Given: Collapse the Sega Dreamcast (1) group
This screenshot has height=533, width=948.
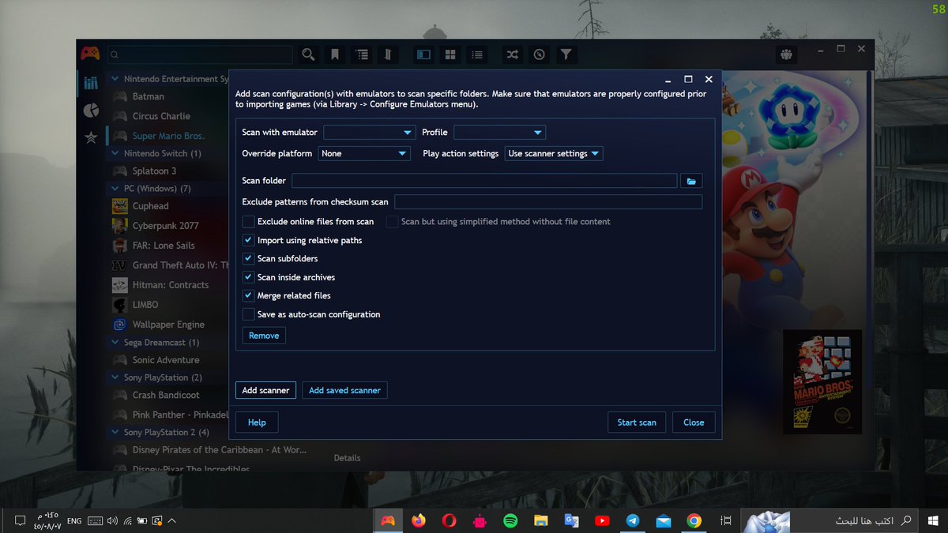Looking at the screenshot, I should click(115, 343).
